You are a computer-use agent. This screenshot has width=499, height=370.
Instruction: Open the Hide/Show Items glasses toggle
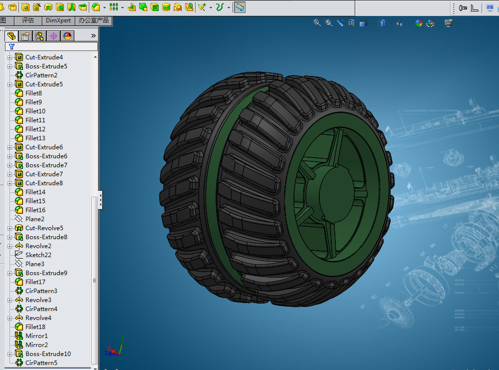[x=400, y=23]
